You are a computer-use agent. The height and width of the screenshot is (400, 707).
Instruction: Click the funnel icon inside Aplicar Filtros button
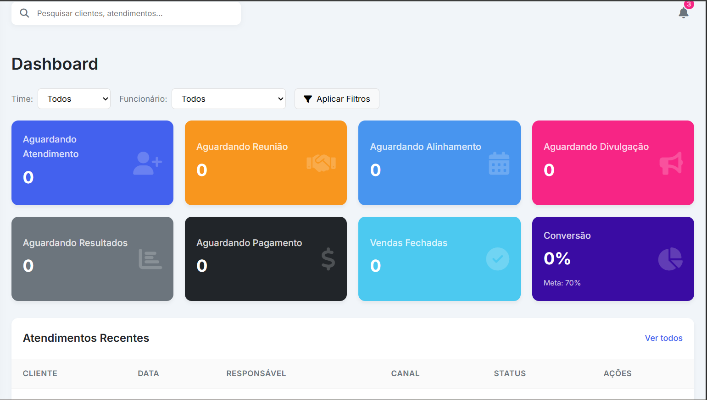coord(308,99)
